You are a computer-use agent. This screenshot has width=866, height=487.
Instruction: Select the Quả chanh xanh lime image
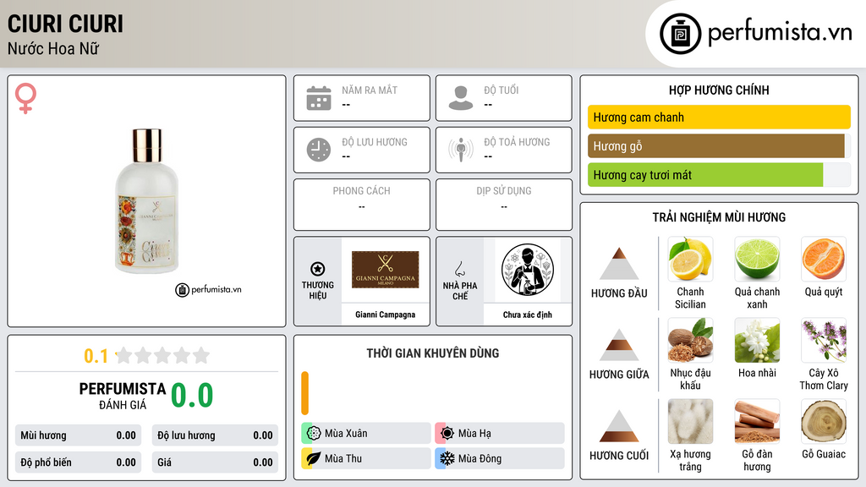757,259
